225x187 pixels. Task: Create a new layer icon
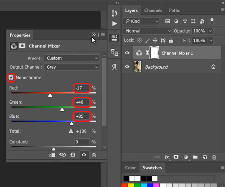click(205, 157)
